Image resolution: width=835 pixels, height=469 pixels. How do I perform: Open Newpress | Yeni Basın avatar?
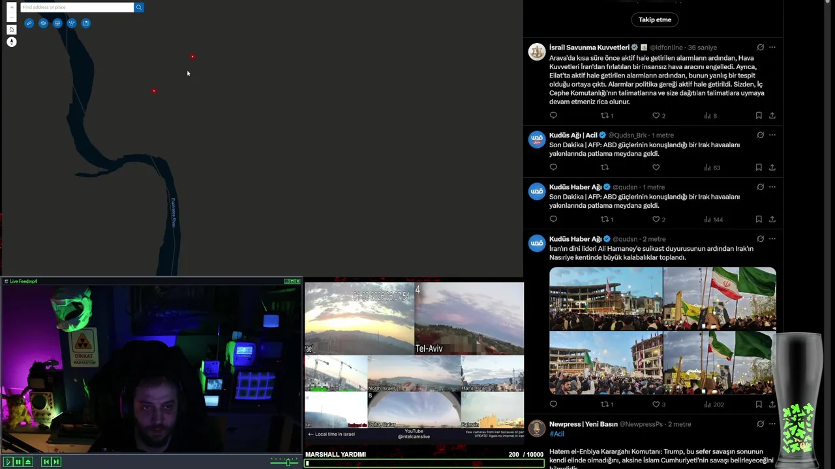pos(537,429)
